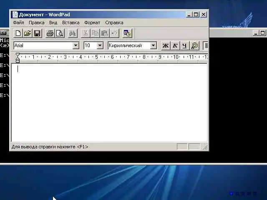Open the Вставка menu

coord(71,22)
